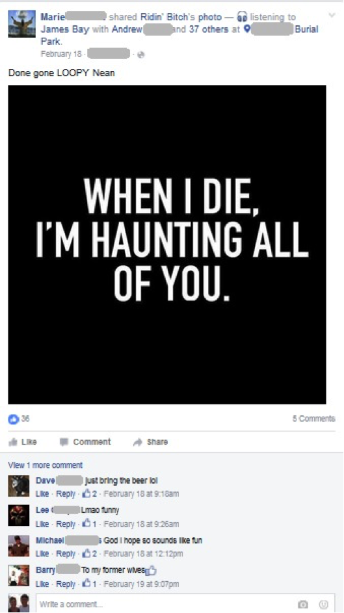Click the Comment speech bubble button
The width and height of the screenshot is (344, 613).
85,442
